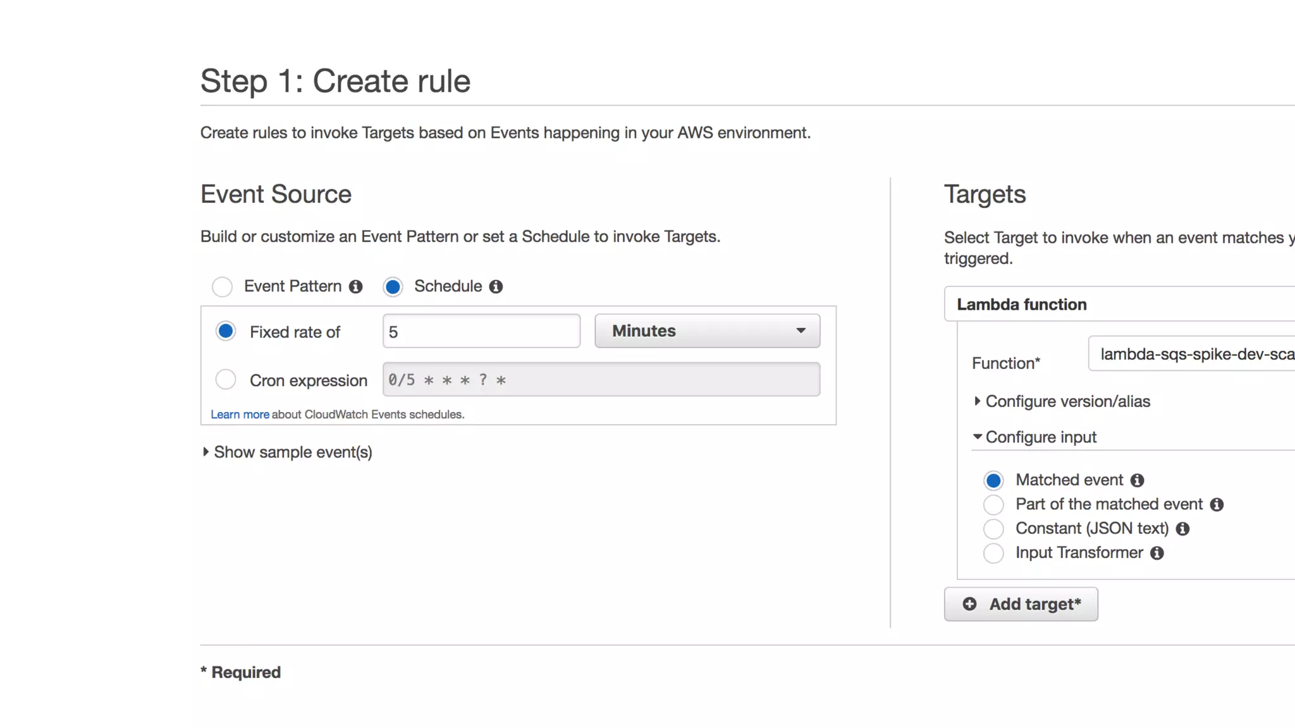
Task: Click info icon for Part of matched event
Action: click(1217, 505)
